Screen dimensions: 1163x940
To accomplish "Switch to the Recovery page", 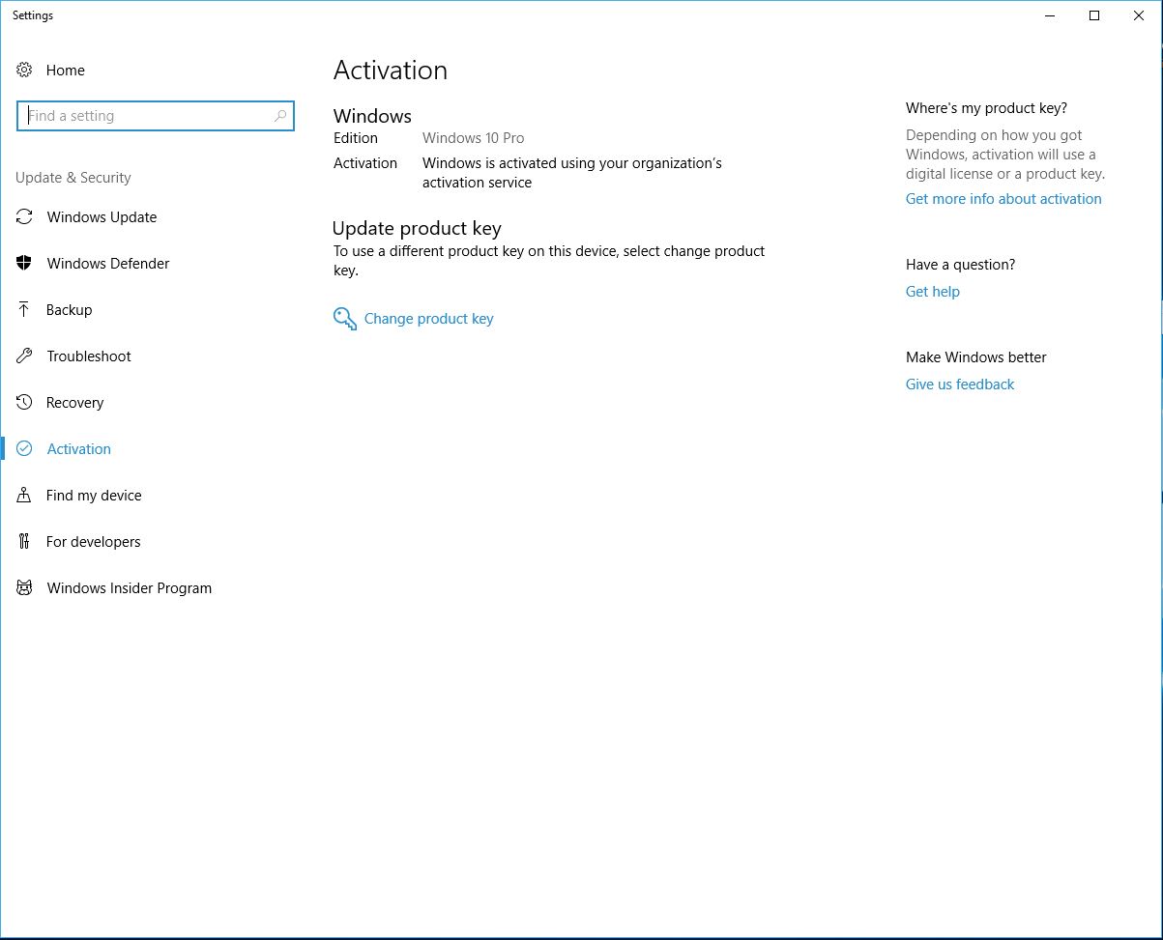I will point(74,402).
